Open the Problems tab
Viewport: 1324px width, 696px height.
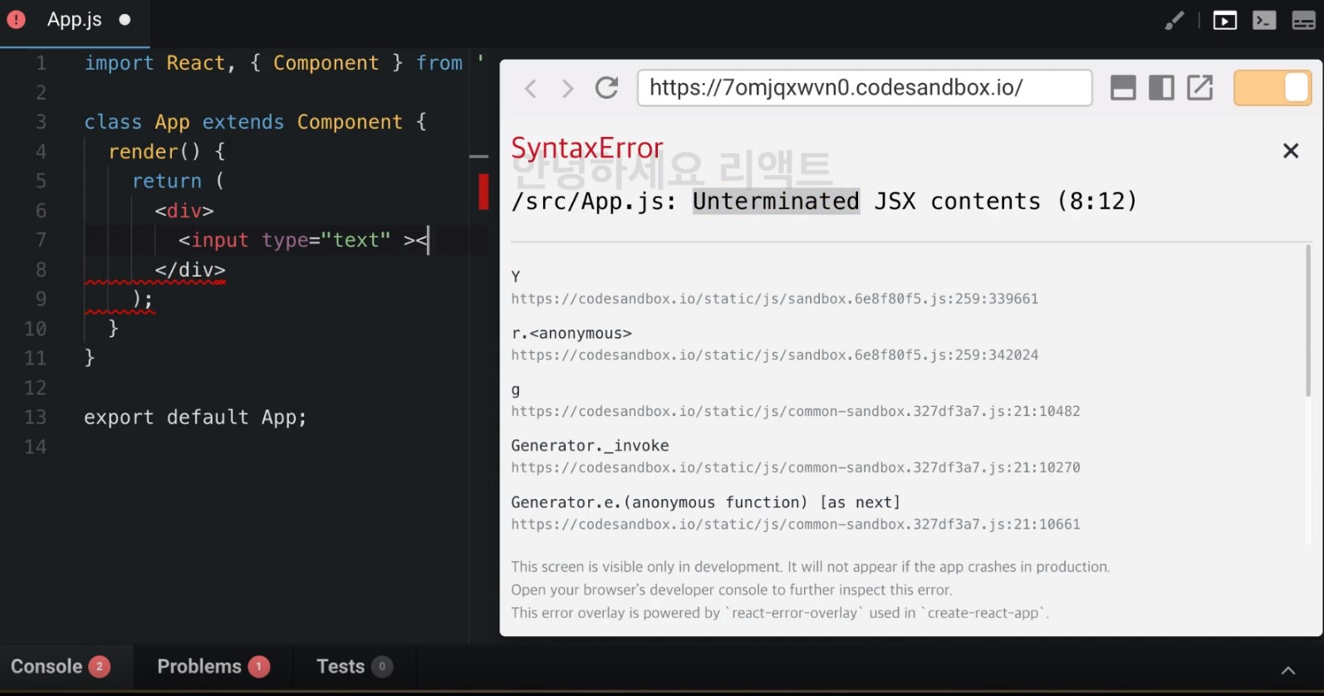click(213, 667)
